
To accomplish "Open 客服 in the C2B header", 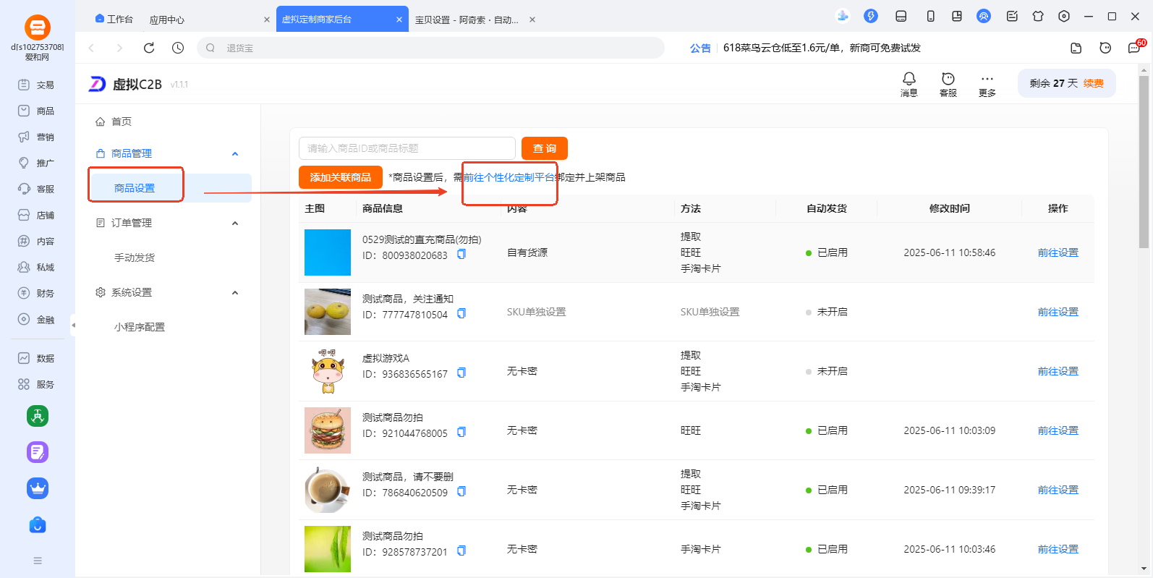I will tap(948, 84).
